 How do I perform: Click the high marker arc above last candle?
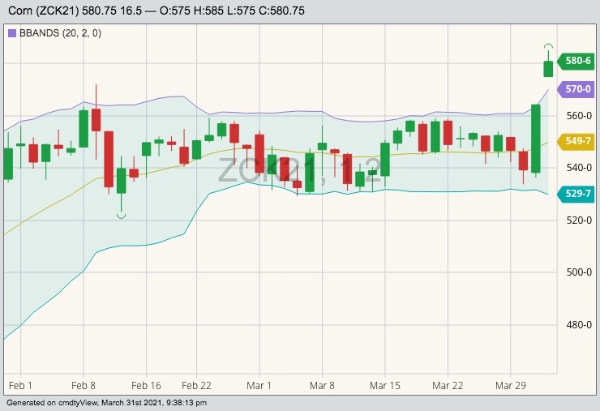pyautogui.click(x=548, y=46)
